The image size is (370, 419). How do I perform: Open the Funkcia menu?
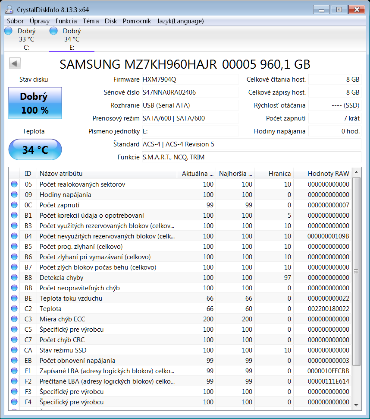point(66,21)
